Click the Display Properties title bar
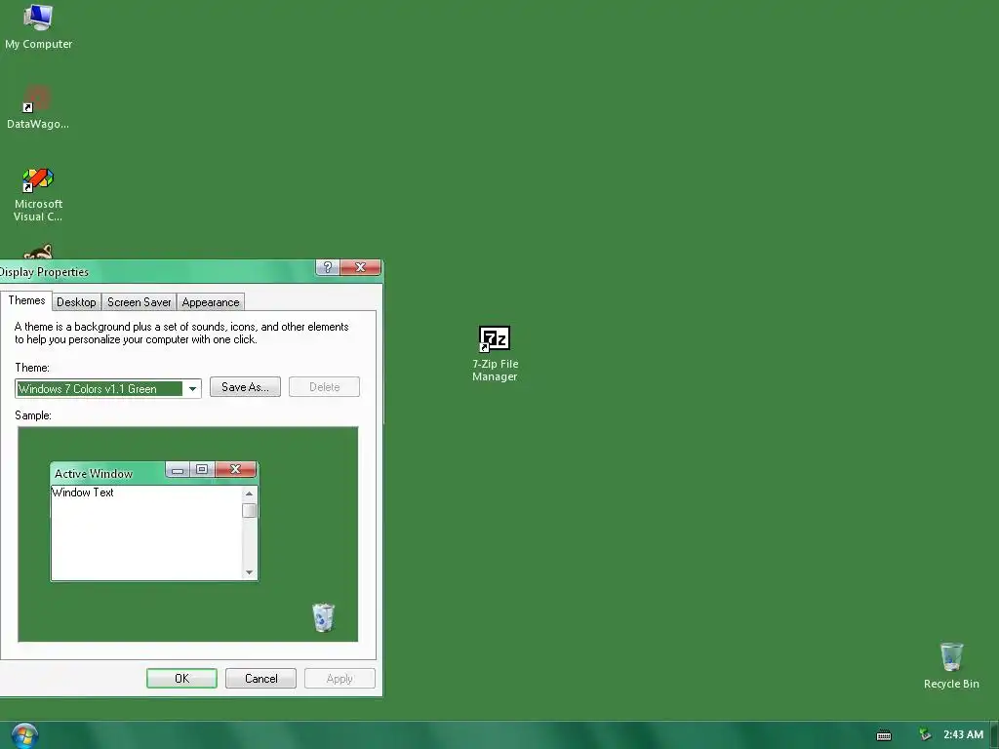 tap(156, 271)
